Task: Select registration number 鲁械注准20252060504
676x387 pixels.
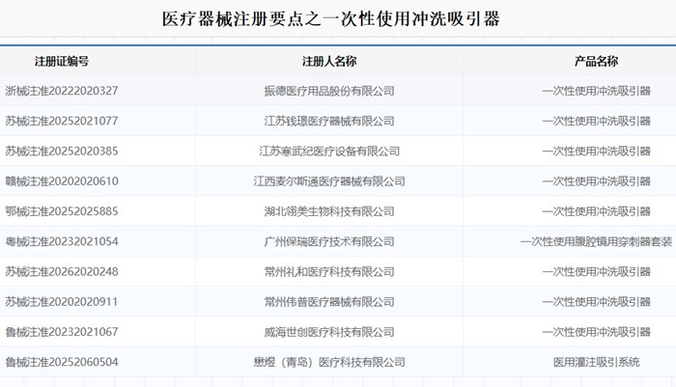Action: tap(62, 363)
